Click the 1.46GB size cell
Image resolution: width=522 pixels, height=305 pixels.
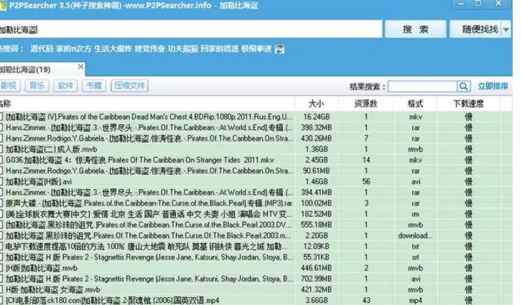[316, 182]
